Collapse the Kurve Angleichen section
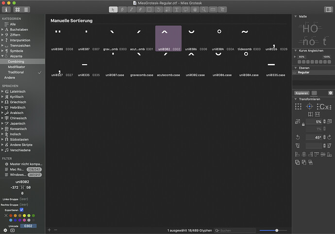Image resolution: width=335 pixels, height=234 pixels. point(296,51)
